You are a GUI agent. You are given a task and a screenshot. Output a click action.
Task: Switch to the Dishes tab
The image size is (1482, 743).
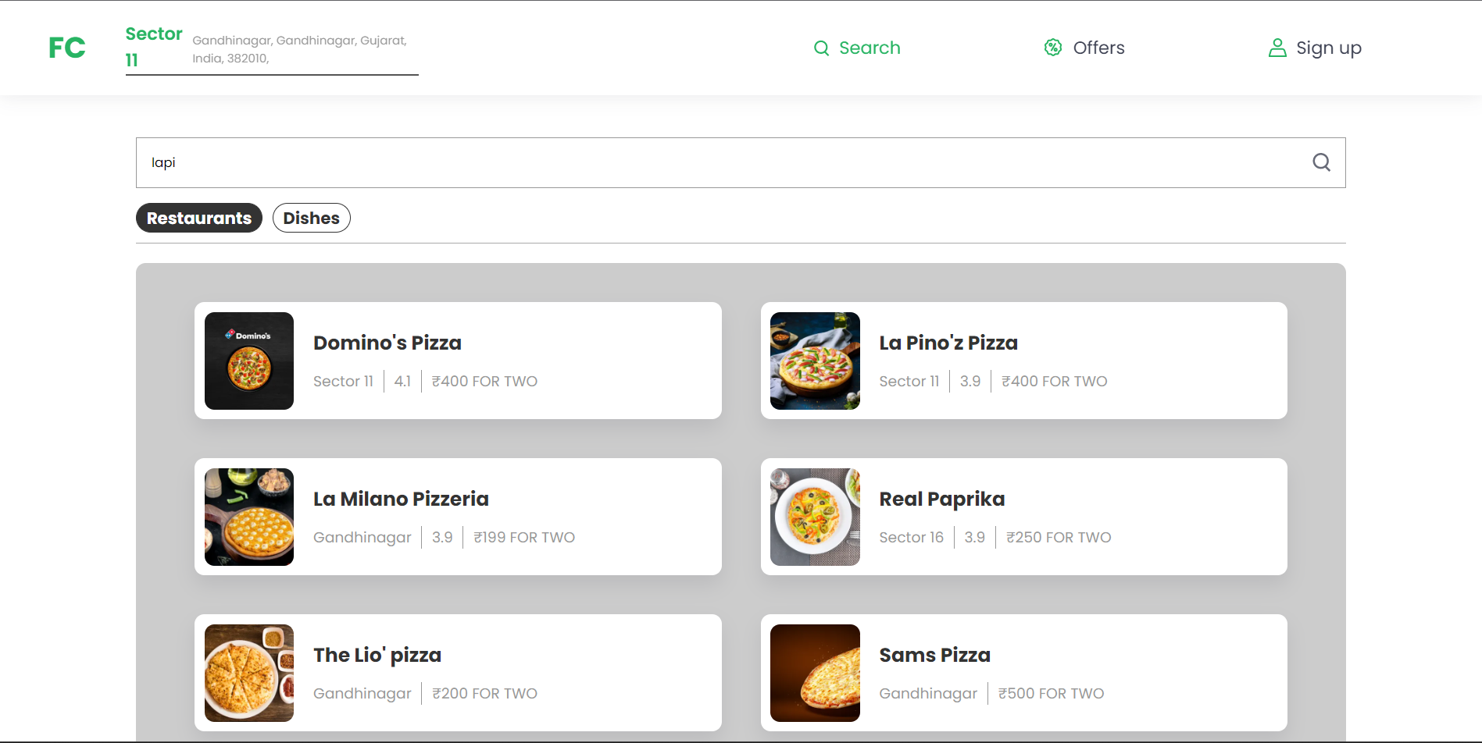coord(311,218)
